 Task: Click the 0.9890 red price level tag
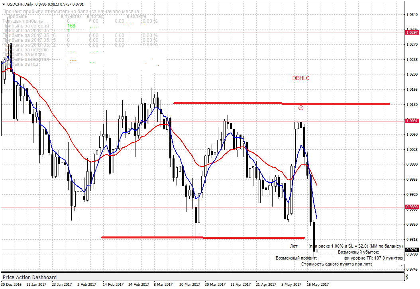(x=412, y=207)
